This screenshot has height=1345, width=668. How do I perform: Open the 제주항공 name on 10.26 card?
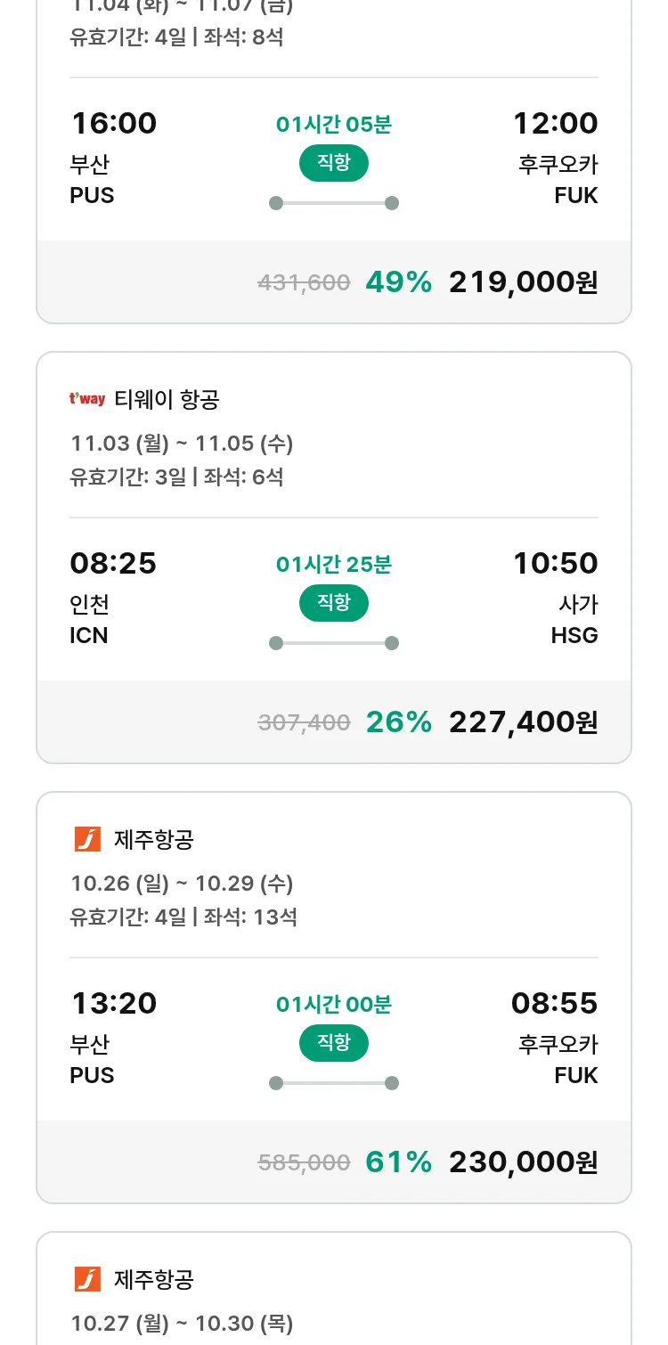pos(154,839)
